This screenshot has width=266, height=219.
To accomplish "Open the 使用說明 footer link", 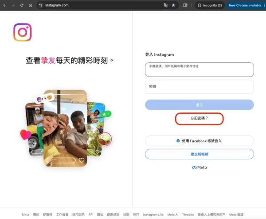I will tap(78, 215).
